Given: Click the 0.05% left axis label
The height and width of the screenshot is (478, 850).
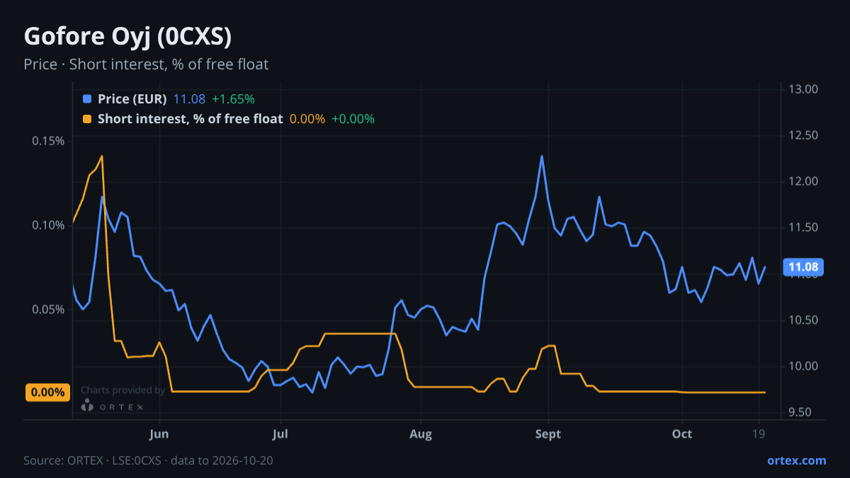Looking at the screenshot, I should (x=48, y=309).
